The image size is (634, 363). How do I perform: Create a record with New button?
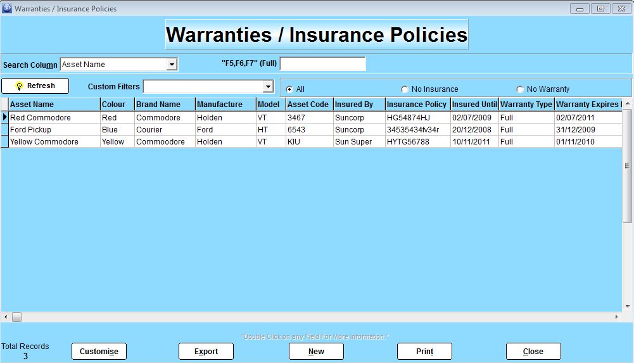click(x=316, y=352)
